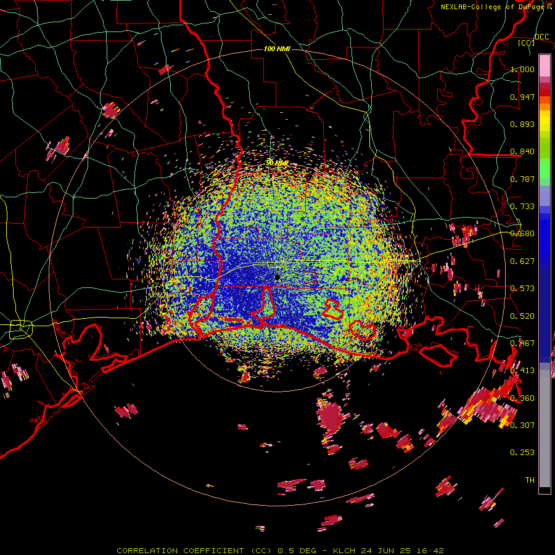Click the 0.680 value on color scale

(522, 234)
